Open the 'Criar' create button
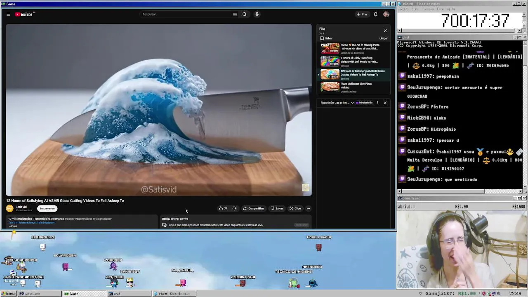 coord(362,14)
